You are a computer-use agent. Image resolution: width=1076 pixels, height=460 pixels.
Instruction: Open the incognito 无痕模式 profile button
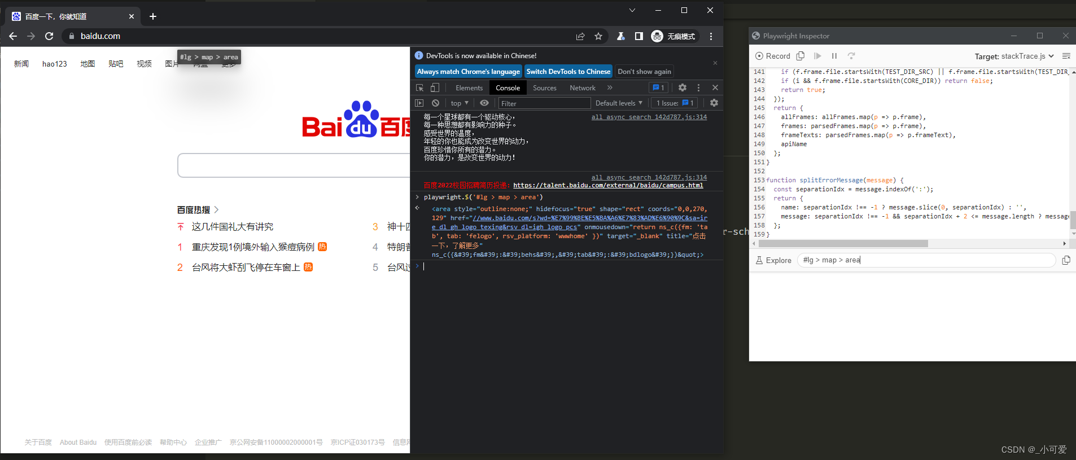tap(673, 36)
